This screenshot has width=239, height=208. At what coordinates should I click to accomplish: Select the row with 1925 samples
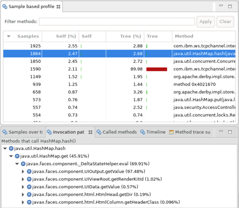(119, 46)
